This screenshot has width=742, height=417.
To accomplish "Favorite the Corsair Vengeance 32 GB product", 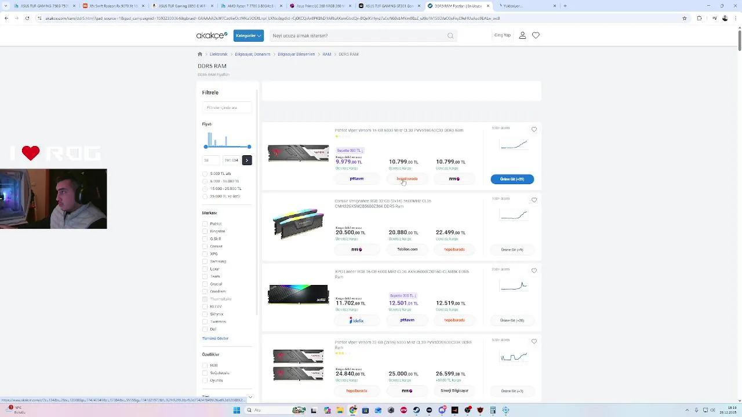I will [x=534, y=200].
